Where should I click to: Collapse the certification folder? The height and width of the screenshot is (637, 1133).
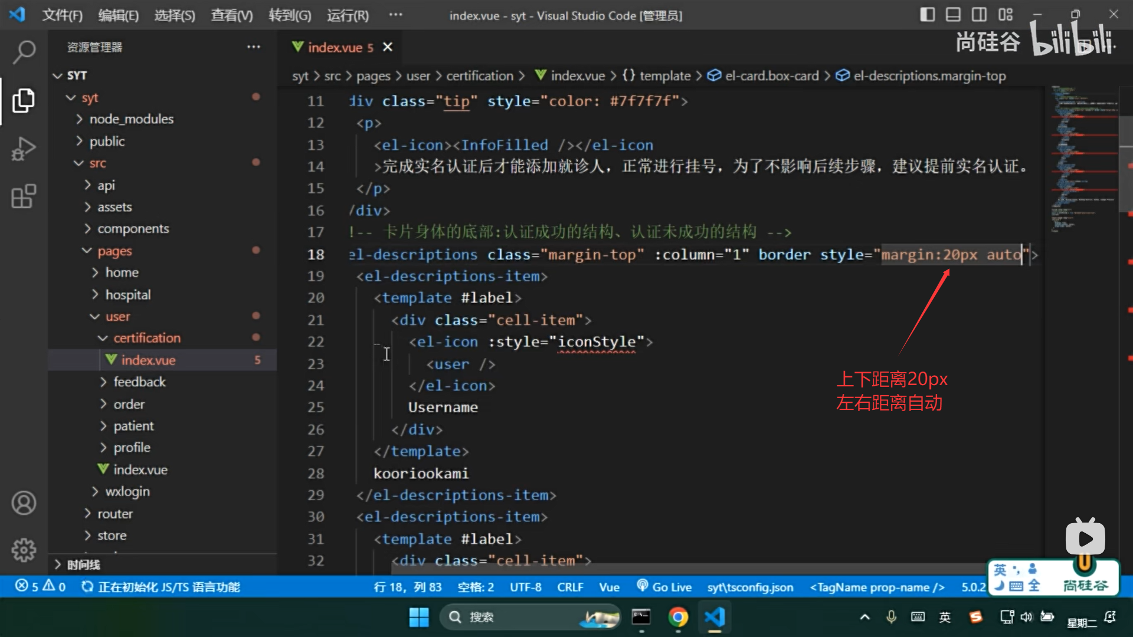pos(146,338)
